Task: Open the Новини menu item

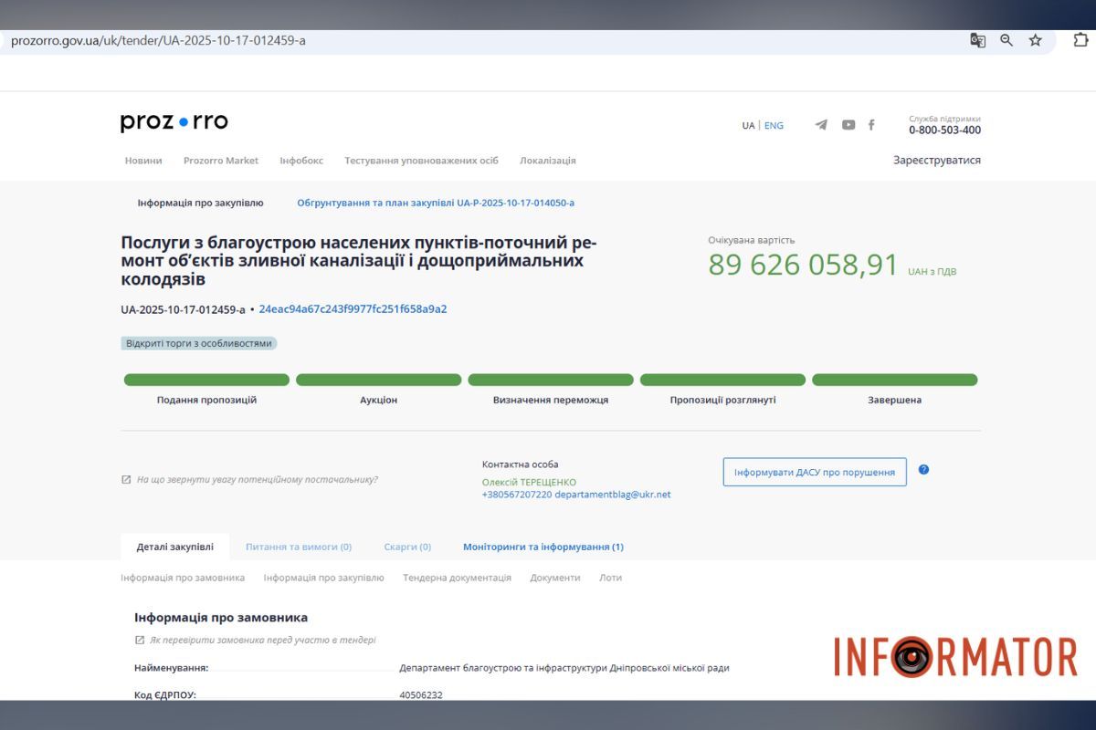Action: tap(143, 161)
